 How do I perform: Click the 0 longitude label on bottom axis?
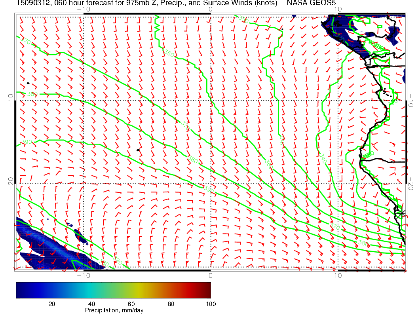(x=210, y=275)
